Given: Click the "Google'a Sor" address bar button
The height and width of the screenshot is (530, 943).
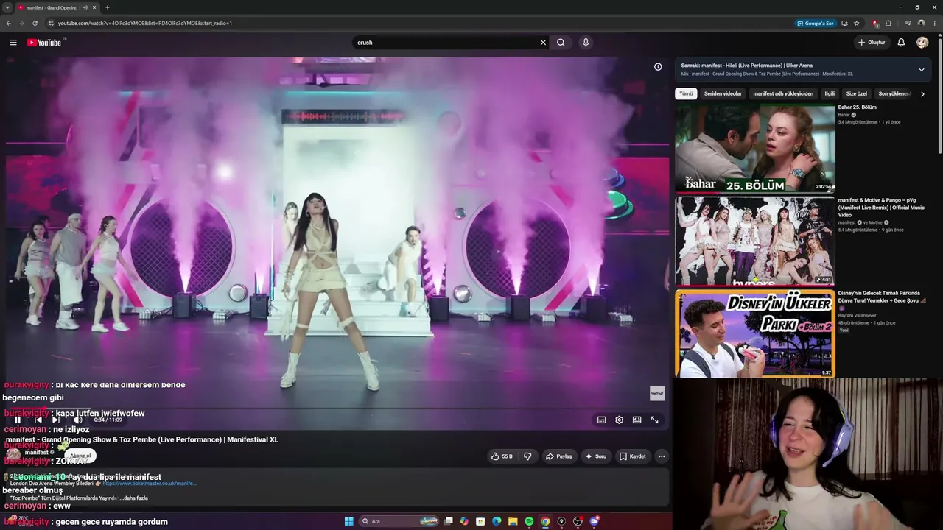Looking at the screenshot, I should pos(815,23).
